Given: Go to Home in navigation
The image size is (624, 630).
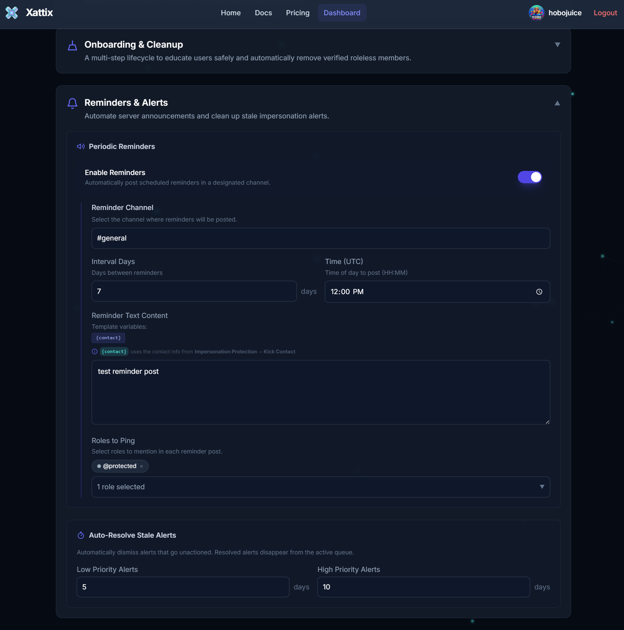Looking at the screenshot, I should [x=231, y=13].
